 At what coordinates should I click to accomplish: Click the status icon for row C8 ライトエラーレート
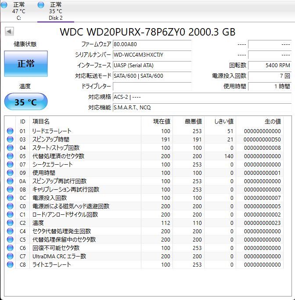pos(10,264)
